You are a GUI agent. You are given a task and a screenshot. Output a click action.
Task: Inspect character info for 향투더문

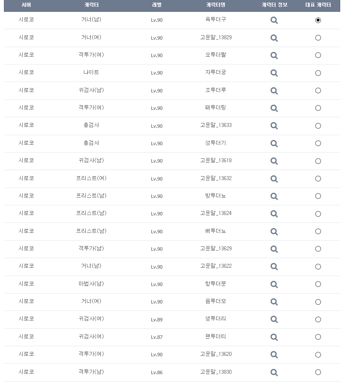tap(274, 284)
